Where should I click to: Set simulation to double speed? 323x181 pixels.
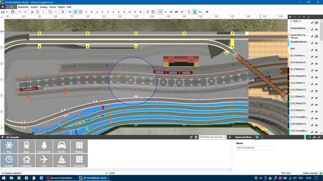171,12
